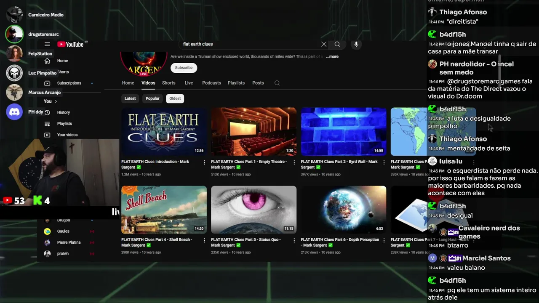Click Luc Pimpolho skull avatar
The image size is (539, 303).
point(14,73)
